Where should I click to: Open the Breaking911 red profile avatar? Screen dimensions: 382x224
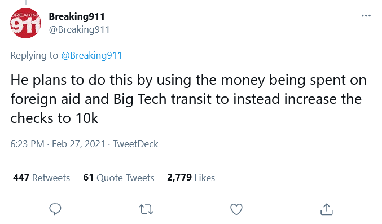click(25, 23)
